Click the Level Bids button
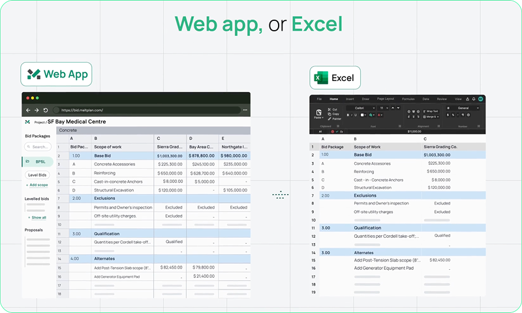Image resolution: width=522 pixels, height=313 pixels. point(37,175)
